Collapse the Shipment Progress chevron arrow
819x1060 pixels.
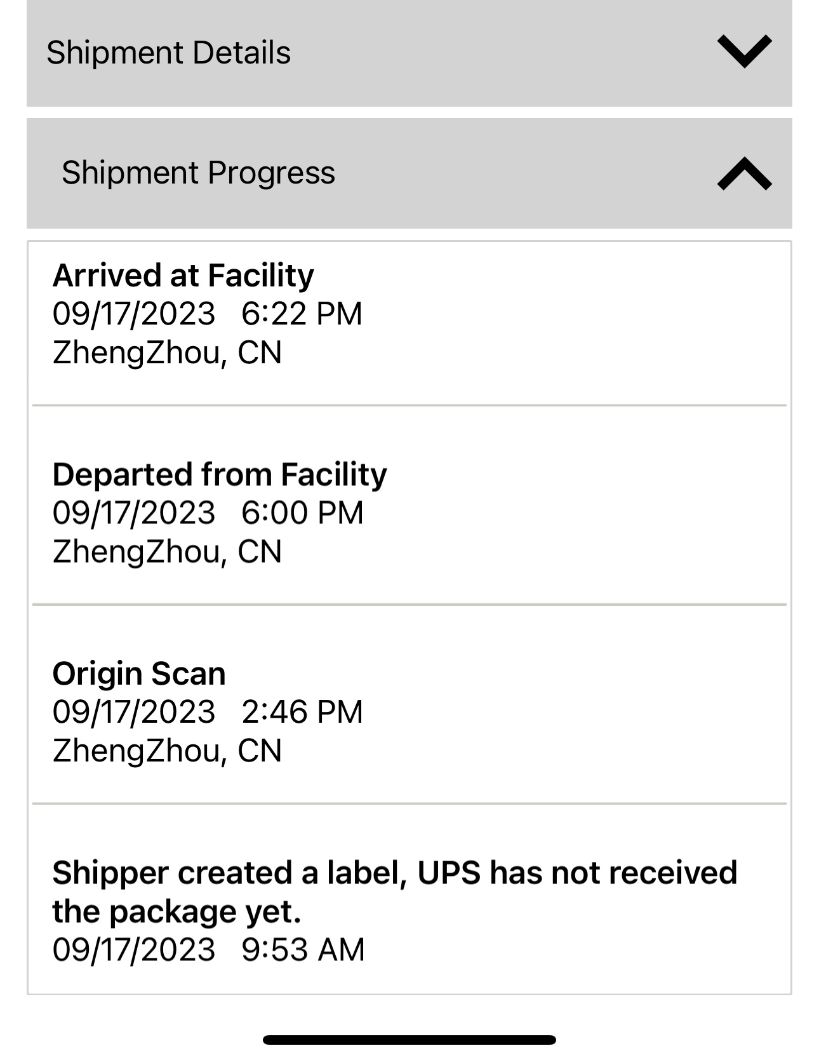744,174
